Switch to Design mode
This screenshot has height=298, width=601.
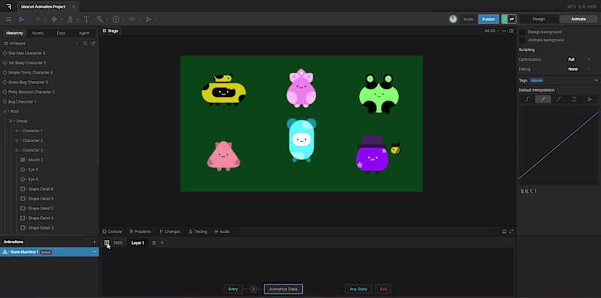539,20
